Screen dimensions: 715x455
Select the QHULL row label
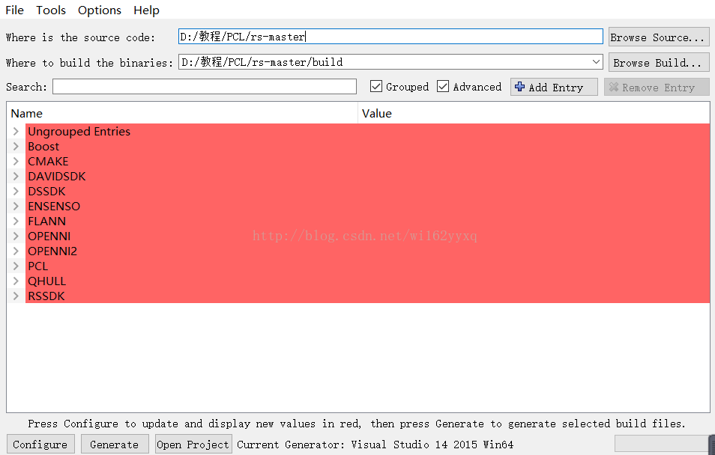[x=47, y=281]
